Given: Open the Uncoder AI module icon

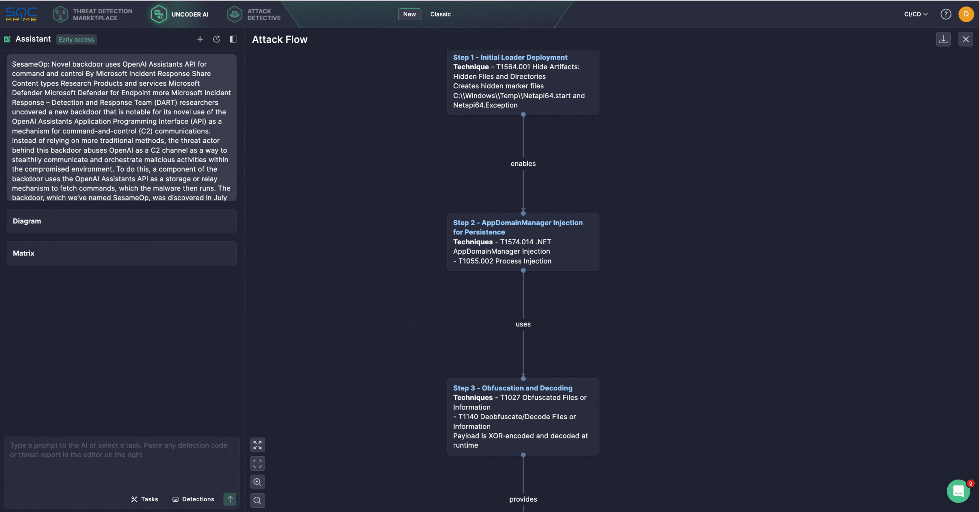Looking at the screenshot, I should coord(159,14).
